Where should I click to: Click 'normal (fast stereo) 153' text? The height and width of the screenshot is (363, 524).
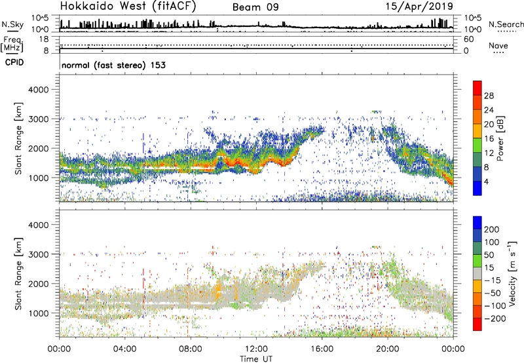click(113, 65)
